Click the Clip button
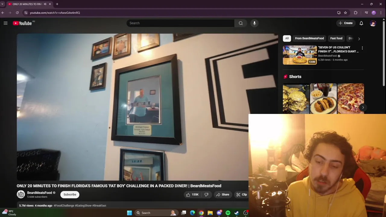386x217 pixels. point(242,195)
